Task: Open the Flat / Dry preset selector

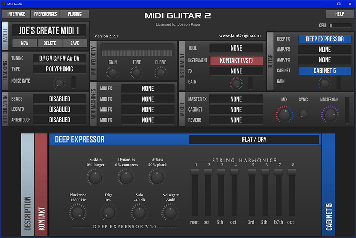Action: coord(254,139)
